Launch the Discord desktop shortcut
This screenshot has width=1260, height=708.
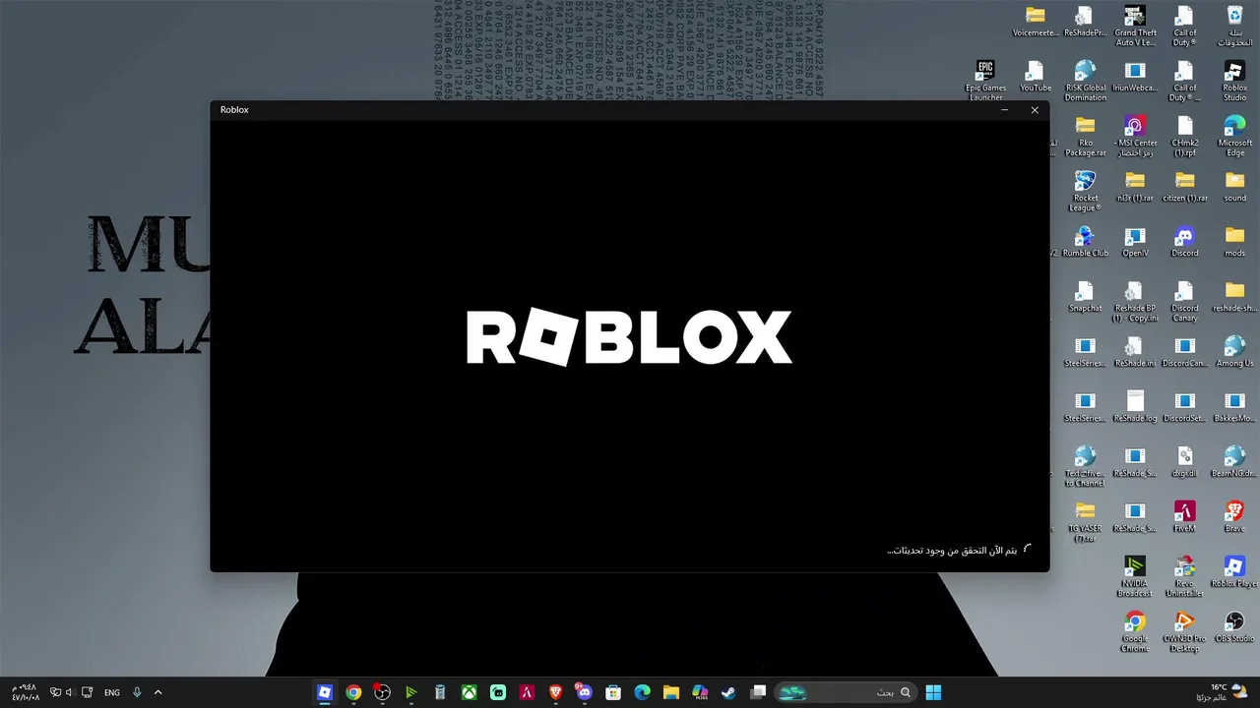pyautogui.click(x=1185, y=243)
